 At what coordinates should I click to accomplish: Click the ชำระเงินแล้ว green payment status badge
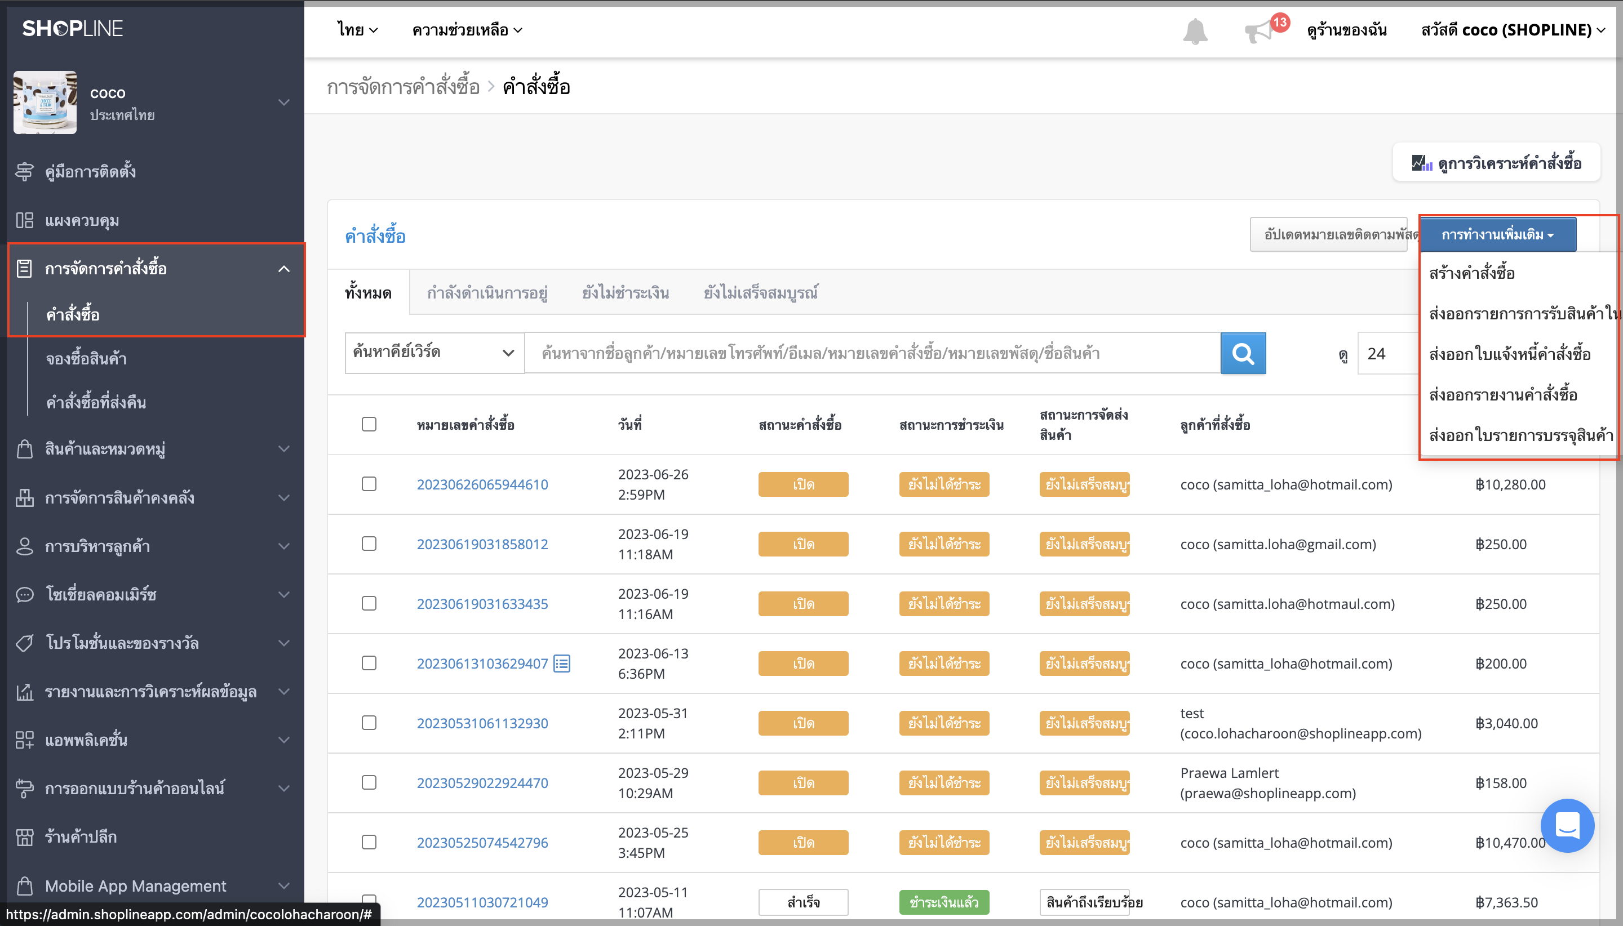point(943,902)
